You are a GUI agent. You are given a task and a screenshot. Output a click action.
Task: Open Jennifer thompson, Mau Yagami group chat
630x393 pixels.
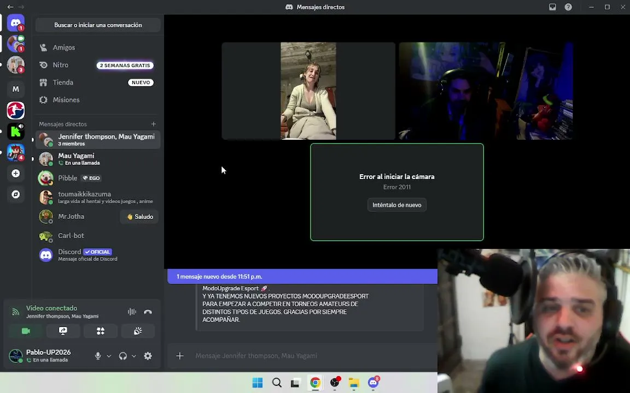(x=98, y=140)
